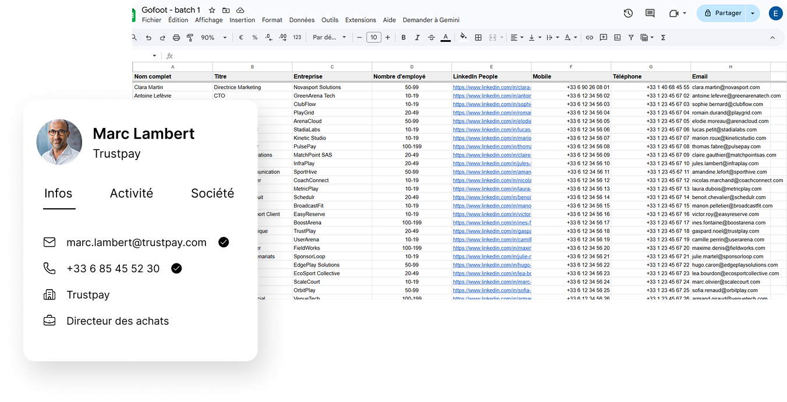787x402 pixels.
Task: Open the Borders tool
Action: pos(478,37)
